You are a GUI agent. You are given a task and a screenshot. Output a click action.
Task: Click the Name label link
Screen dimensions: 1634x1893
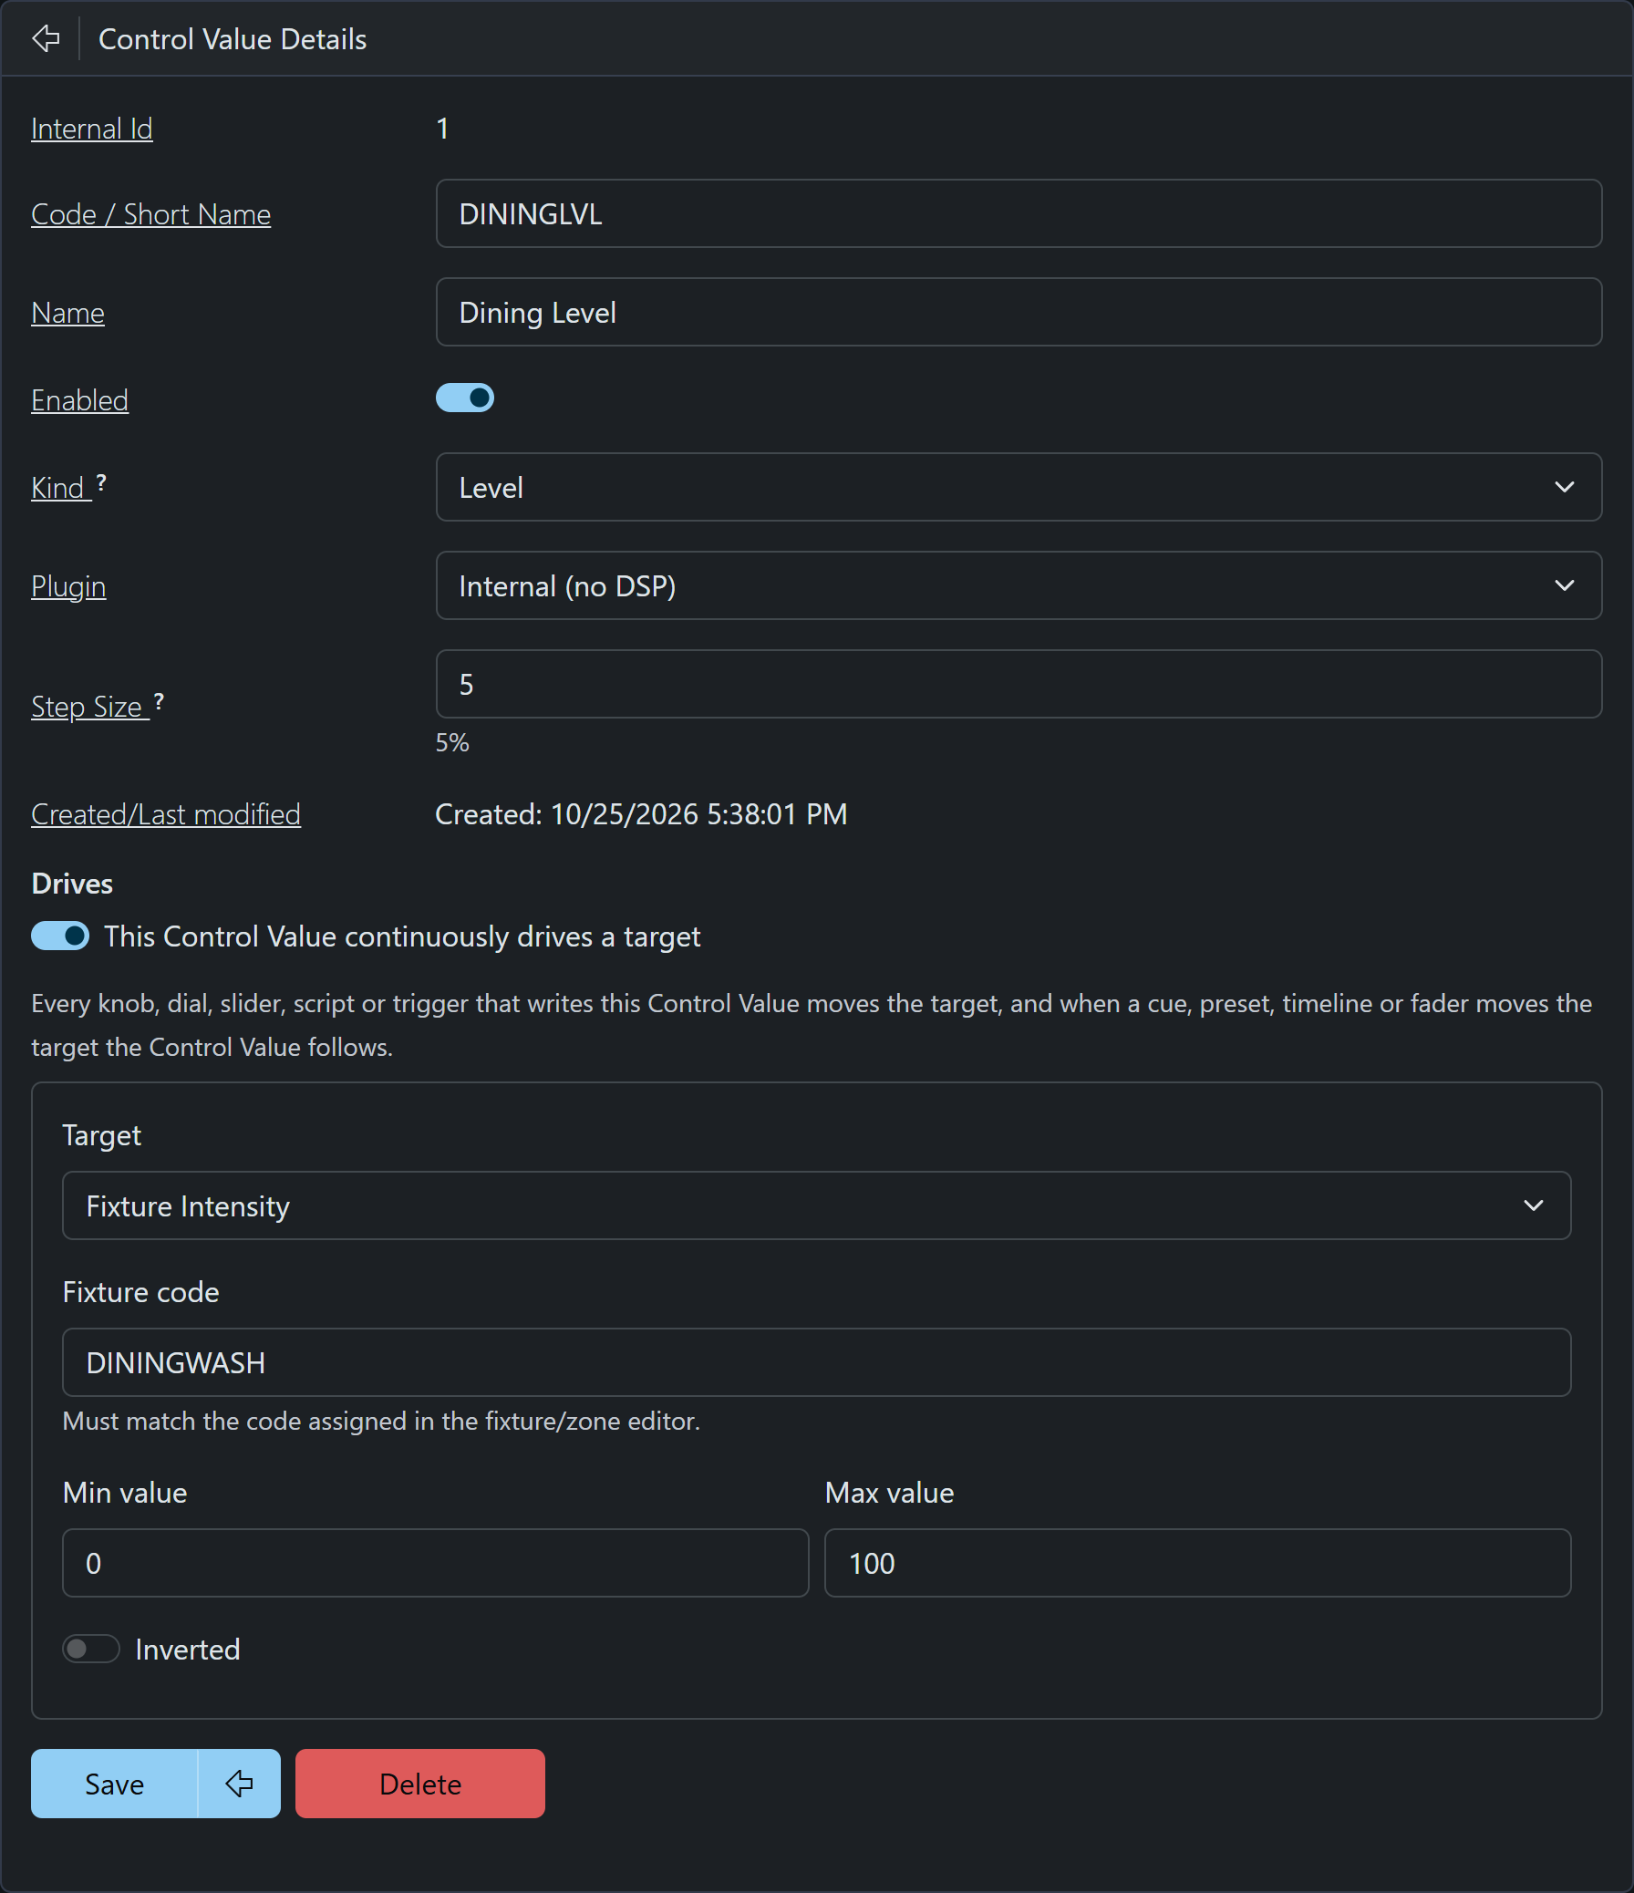(x=67, y=313)
